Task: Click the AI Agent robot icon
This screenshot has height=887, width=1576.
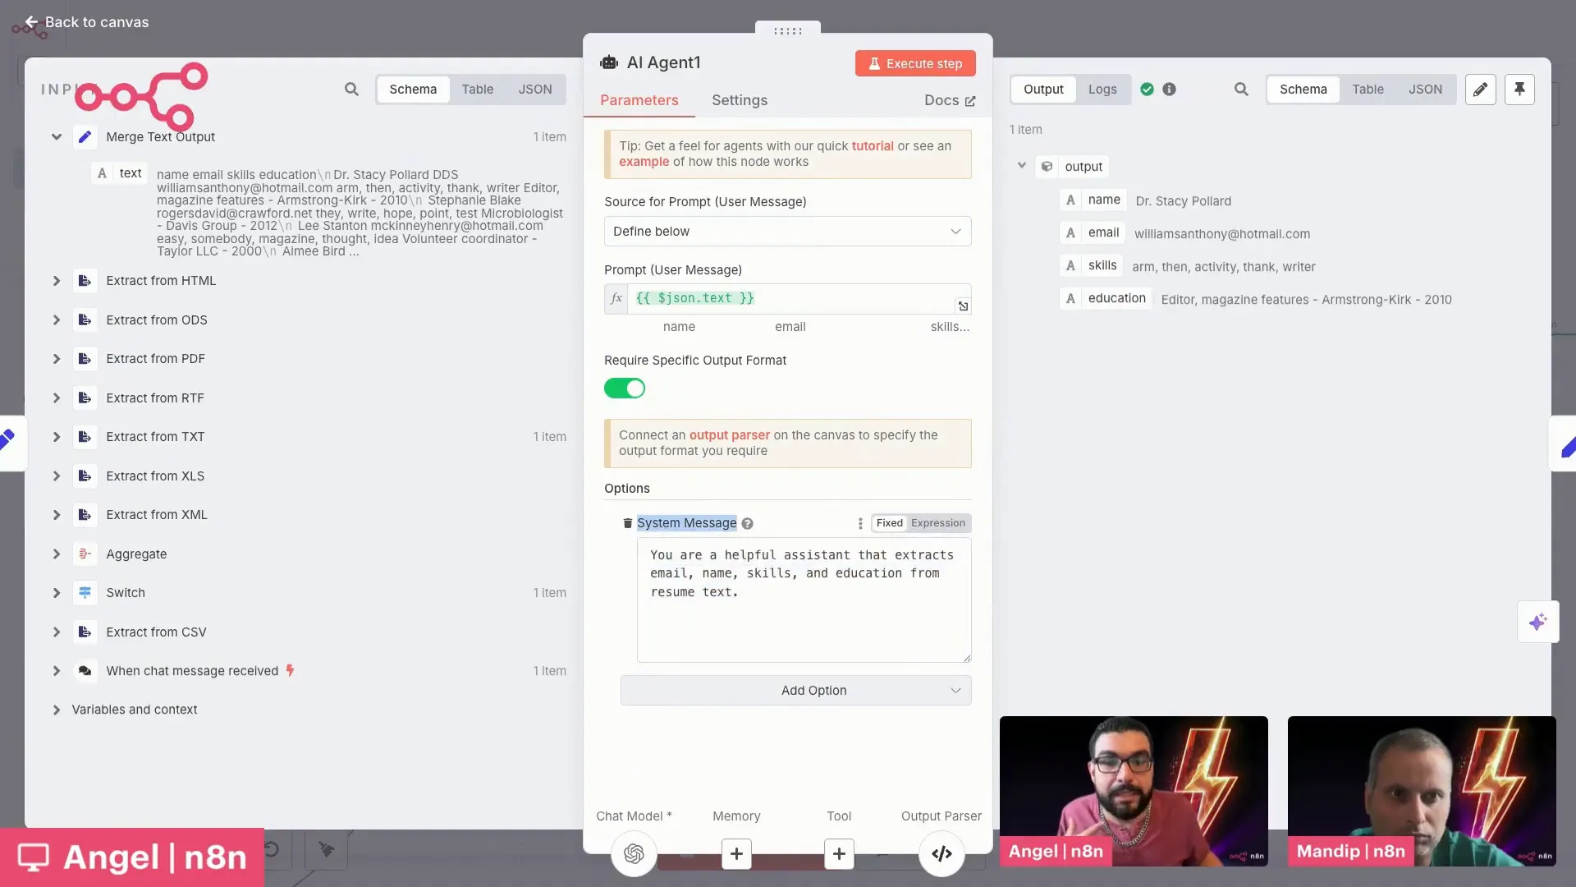Action: [x=609, y=62]
